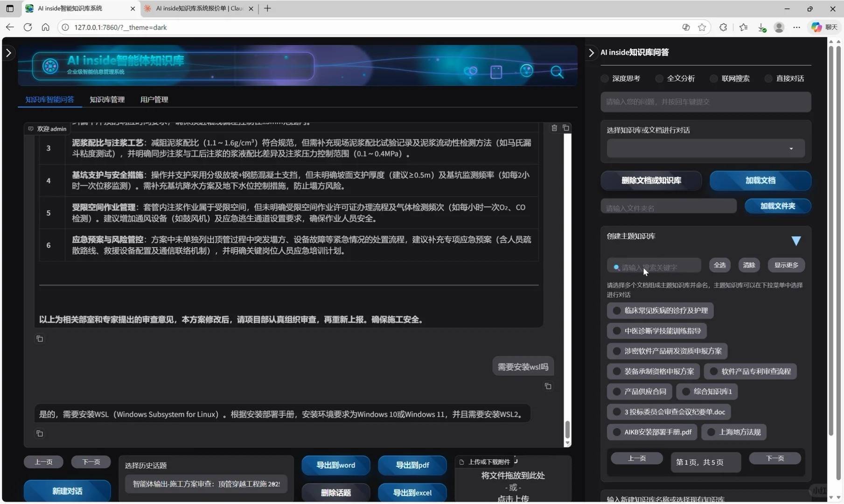This screenshot has height=504, width=844.
Task: Click the copy icon at the chat top right
Action: 565,127
